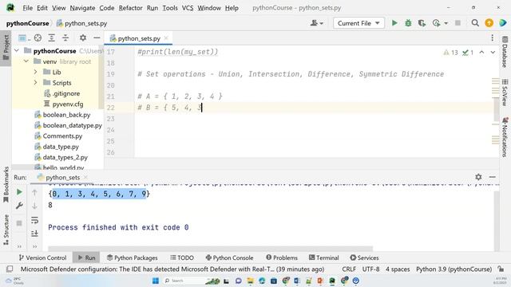
Task: Select opened file locate target icon
Action: point(38,37)
